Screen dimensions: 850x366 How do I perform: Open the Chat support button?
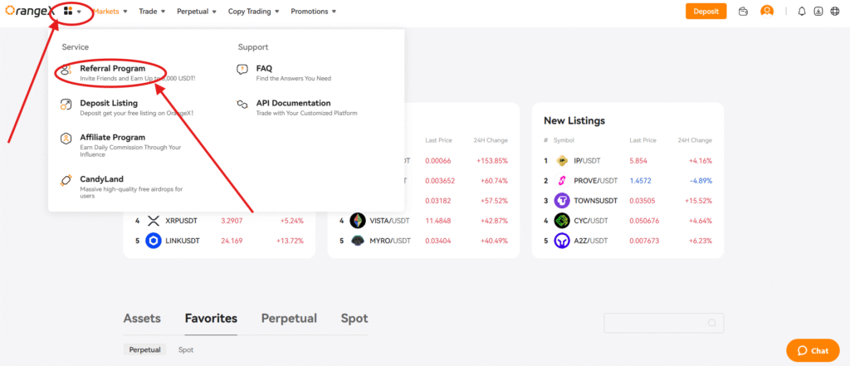(x=813, y=350)
